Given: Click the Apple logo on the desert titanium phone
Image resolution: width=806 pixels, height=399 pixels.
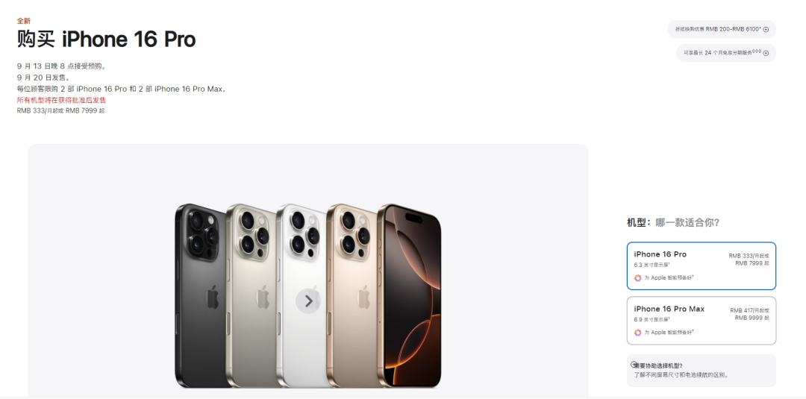Looking at the screenshot, I should (364, 297).
